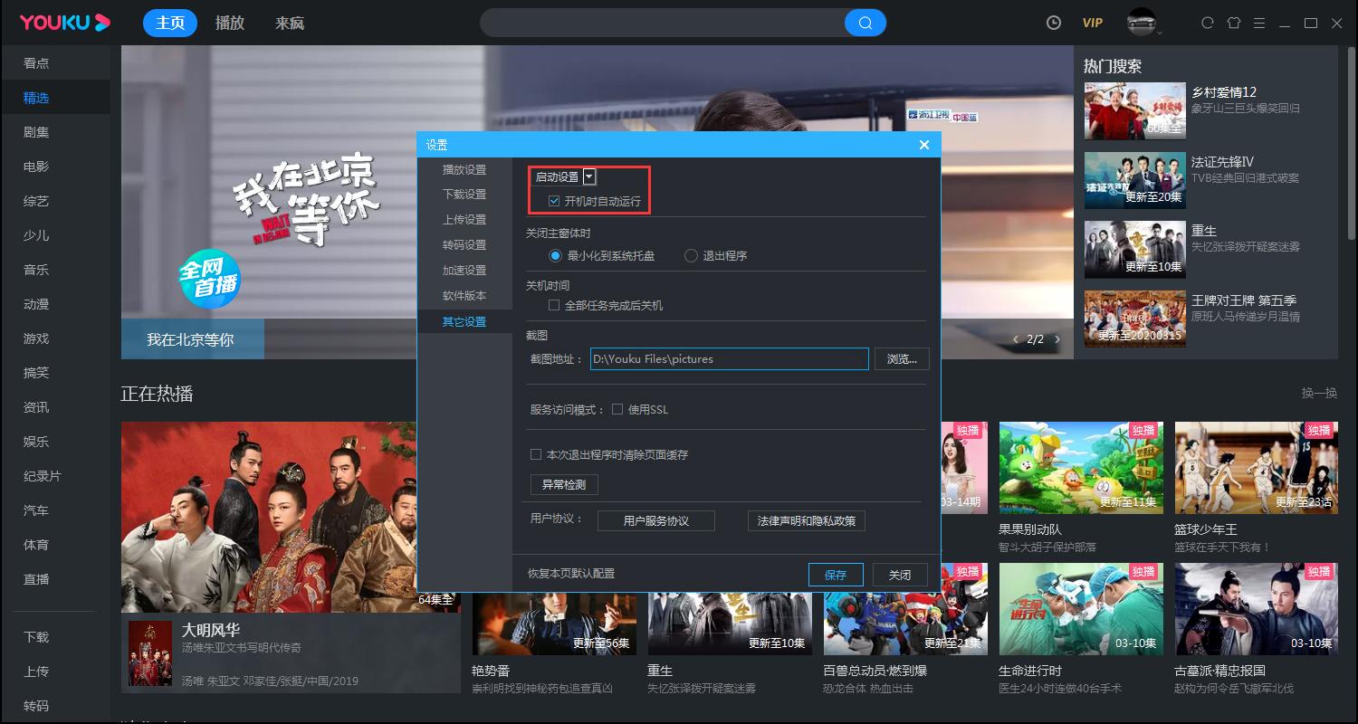This screenshot has height=724, width=1358.
Task: Open 下载设置 in settings sidebar
Action: coord(464,195)
